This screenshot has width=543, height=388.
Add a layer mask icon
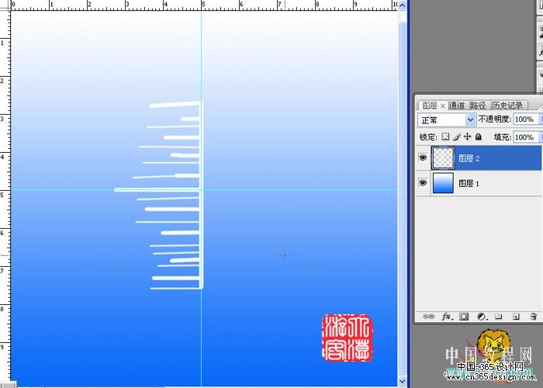coord(464,317)
